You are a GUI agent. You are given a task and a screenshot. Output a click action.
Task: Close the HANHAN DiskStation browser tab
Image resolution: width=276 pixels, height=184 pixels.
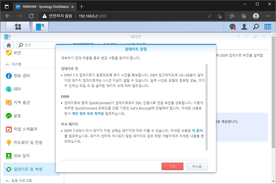click(x=72, y=7)
